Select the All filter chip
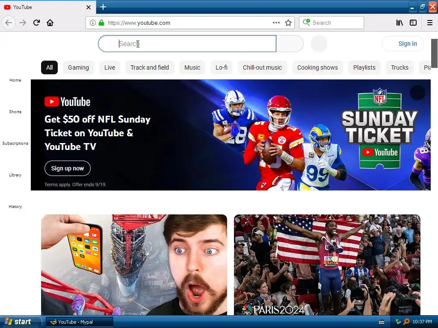This screenshot has height=328, width=438. [x=50, y=67]
